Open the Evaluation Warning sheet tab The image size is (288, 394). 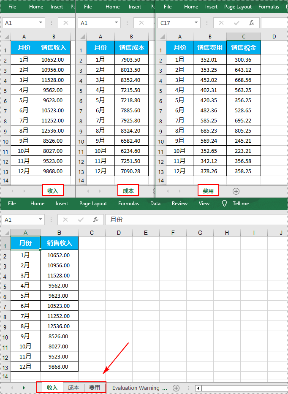pyautogui.click(x=136, y=388)
